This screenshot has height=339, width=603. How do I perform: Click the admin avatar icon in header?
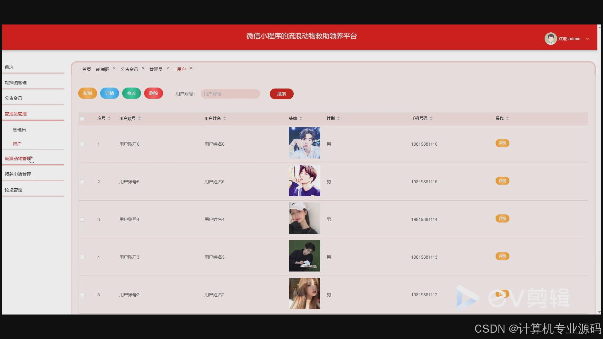551,38
